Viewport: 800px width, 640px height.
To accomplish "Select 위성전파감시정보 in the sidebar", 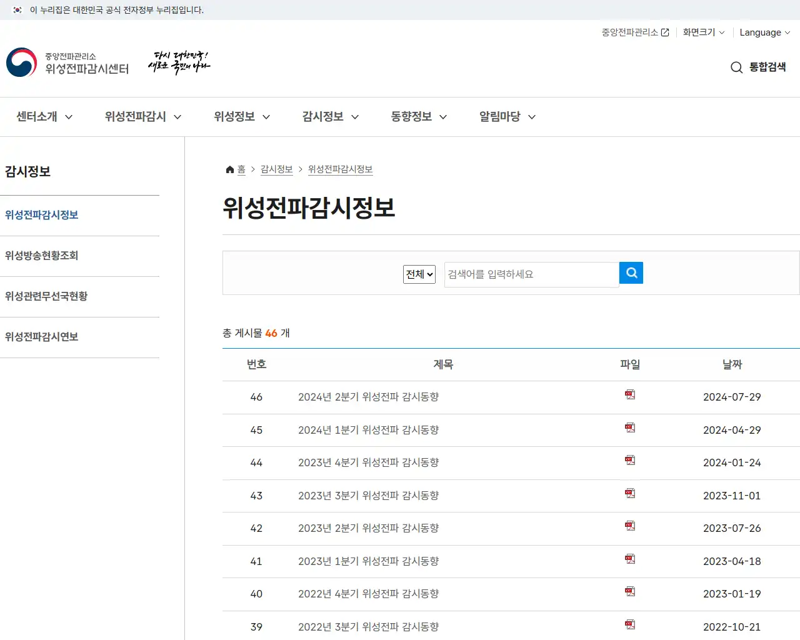I will coord(41,215).
